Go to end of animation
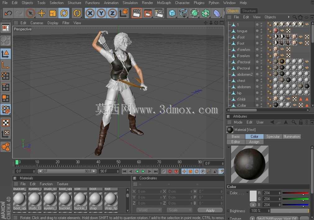Image resolution: width=314 pixels, height=220 pixels. click(156, 171)
